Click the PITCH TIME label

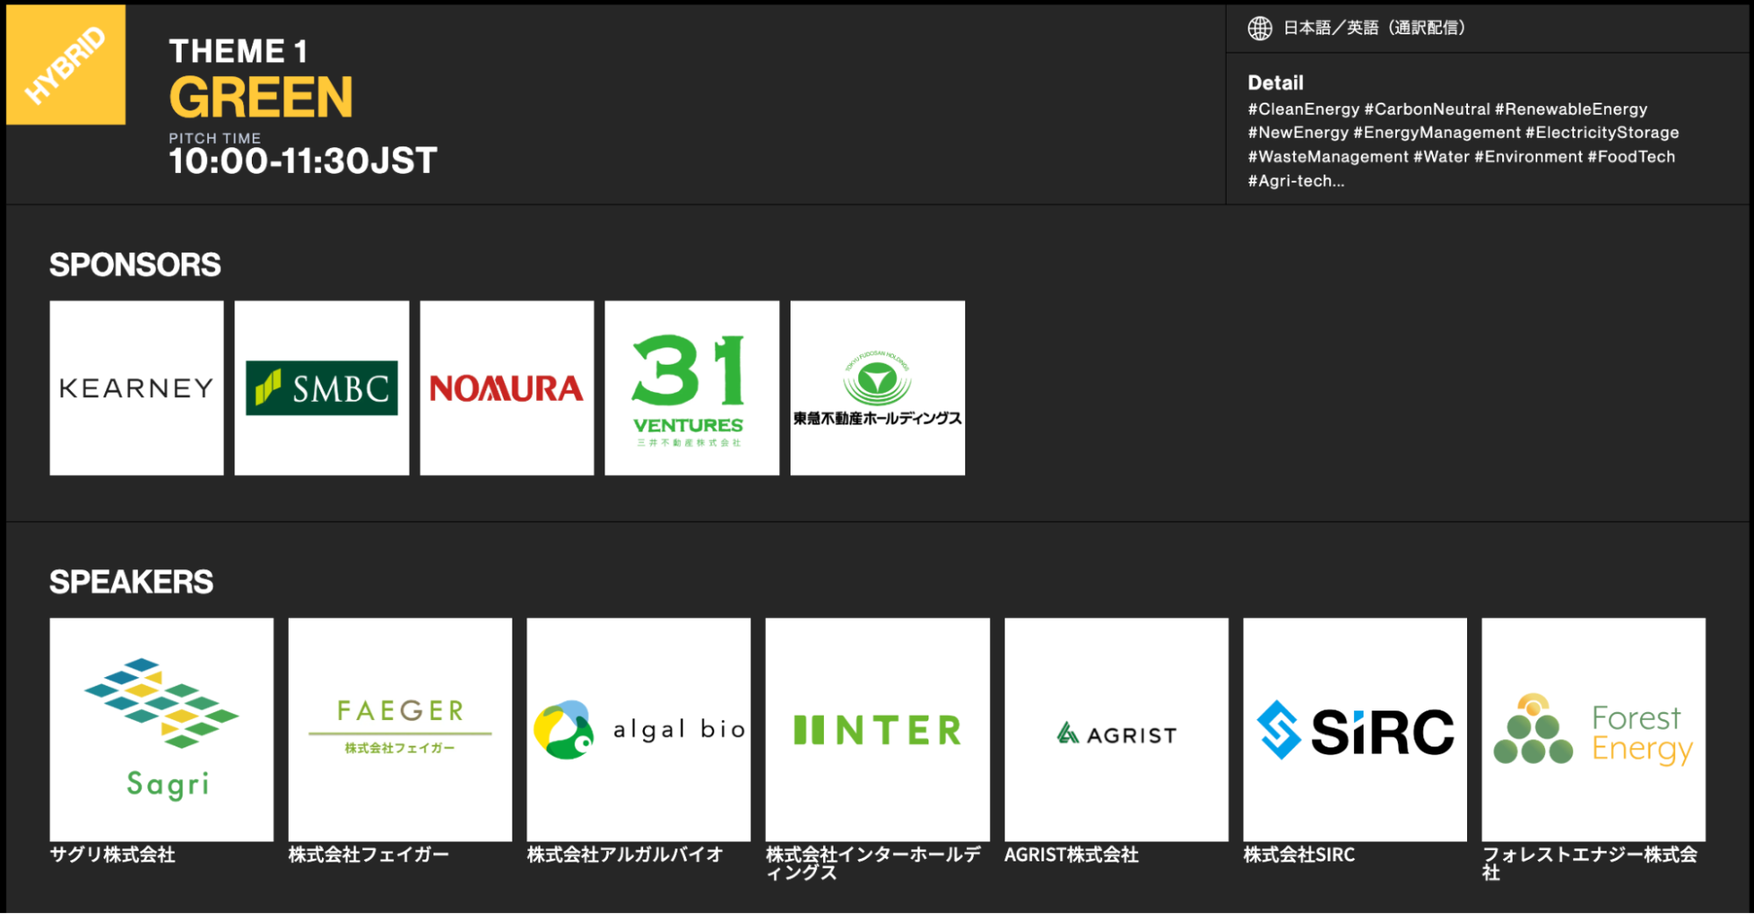[x=215, y=138]
